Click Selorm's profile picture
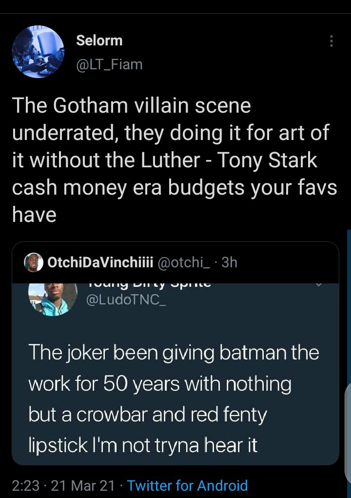This screenshot has width=351, height=498. (x=38, y=51)
